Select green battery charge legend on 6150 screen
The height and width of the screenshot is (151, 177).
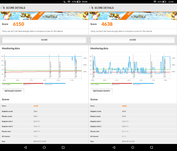click(12, 84)
